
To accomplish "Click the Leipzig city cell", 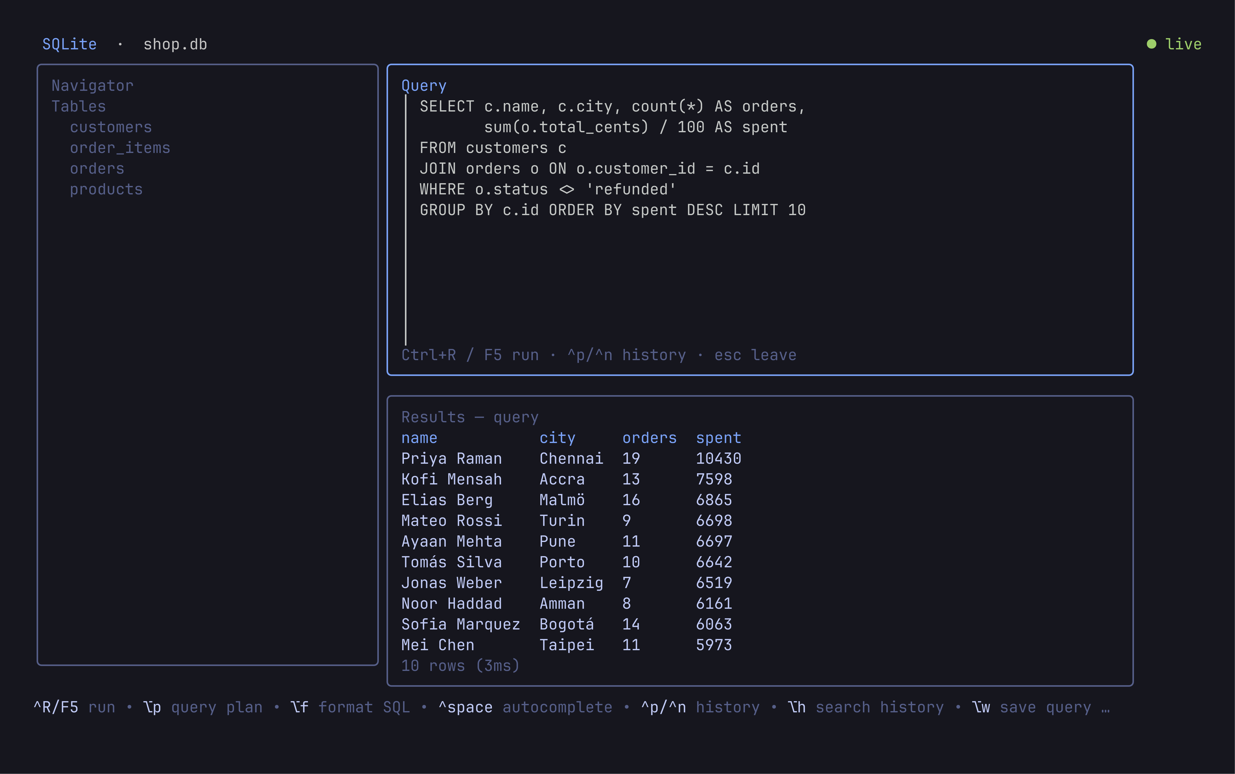I will tap(571, 583).
